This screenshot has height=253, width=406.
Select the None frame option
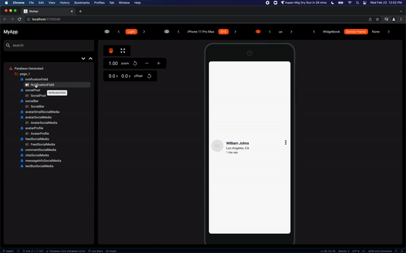376,32
